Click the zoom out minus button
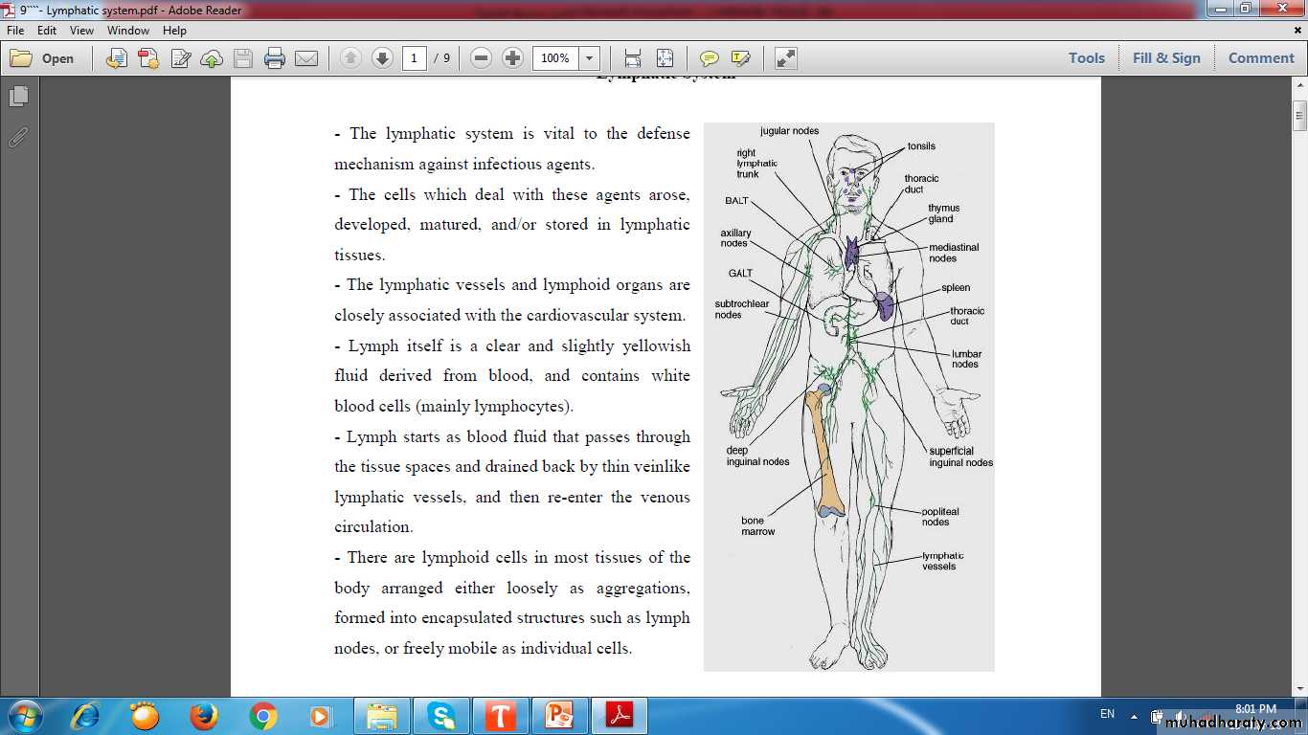 (x=482, y=58)
